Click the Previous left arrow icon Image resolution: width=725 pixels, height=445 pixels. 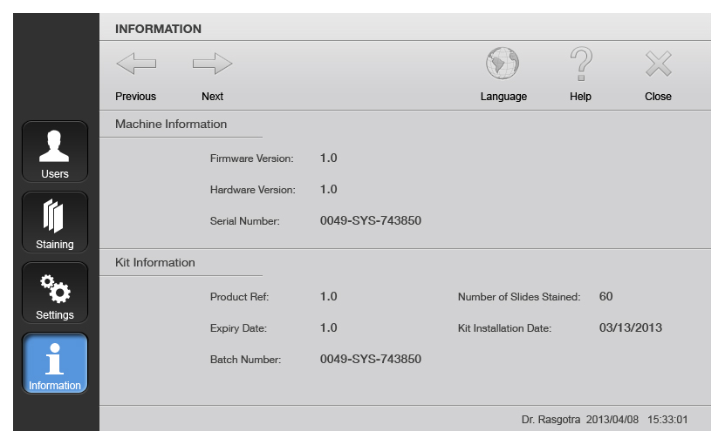[136, 64]
